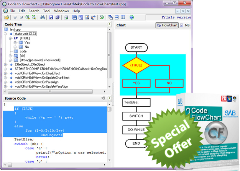Screen dimensions: 240x171
Task: Click the START flowchart node
Action: [x=136, y=47]
